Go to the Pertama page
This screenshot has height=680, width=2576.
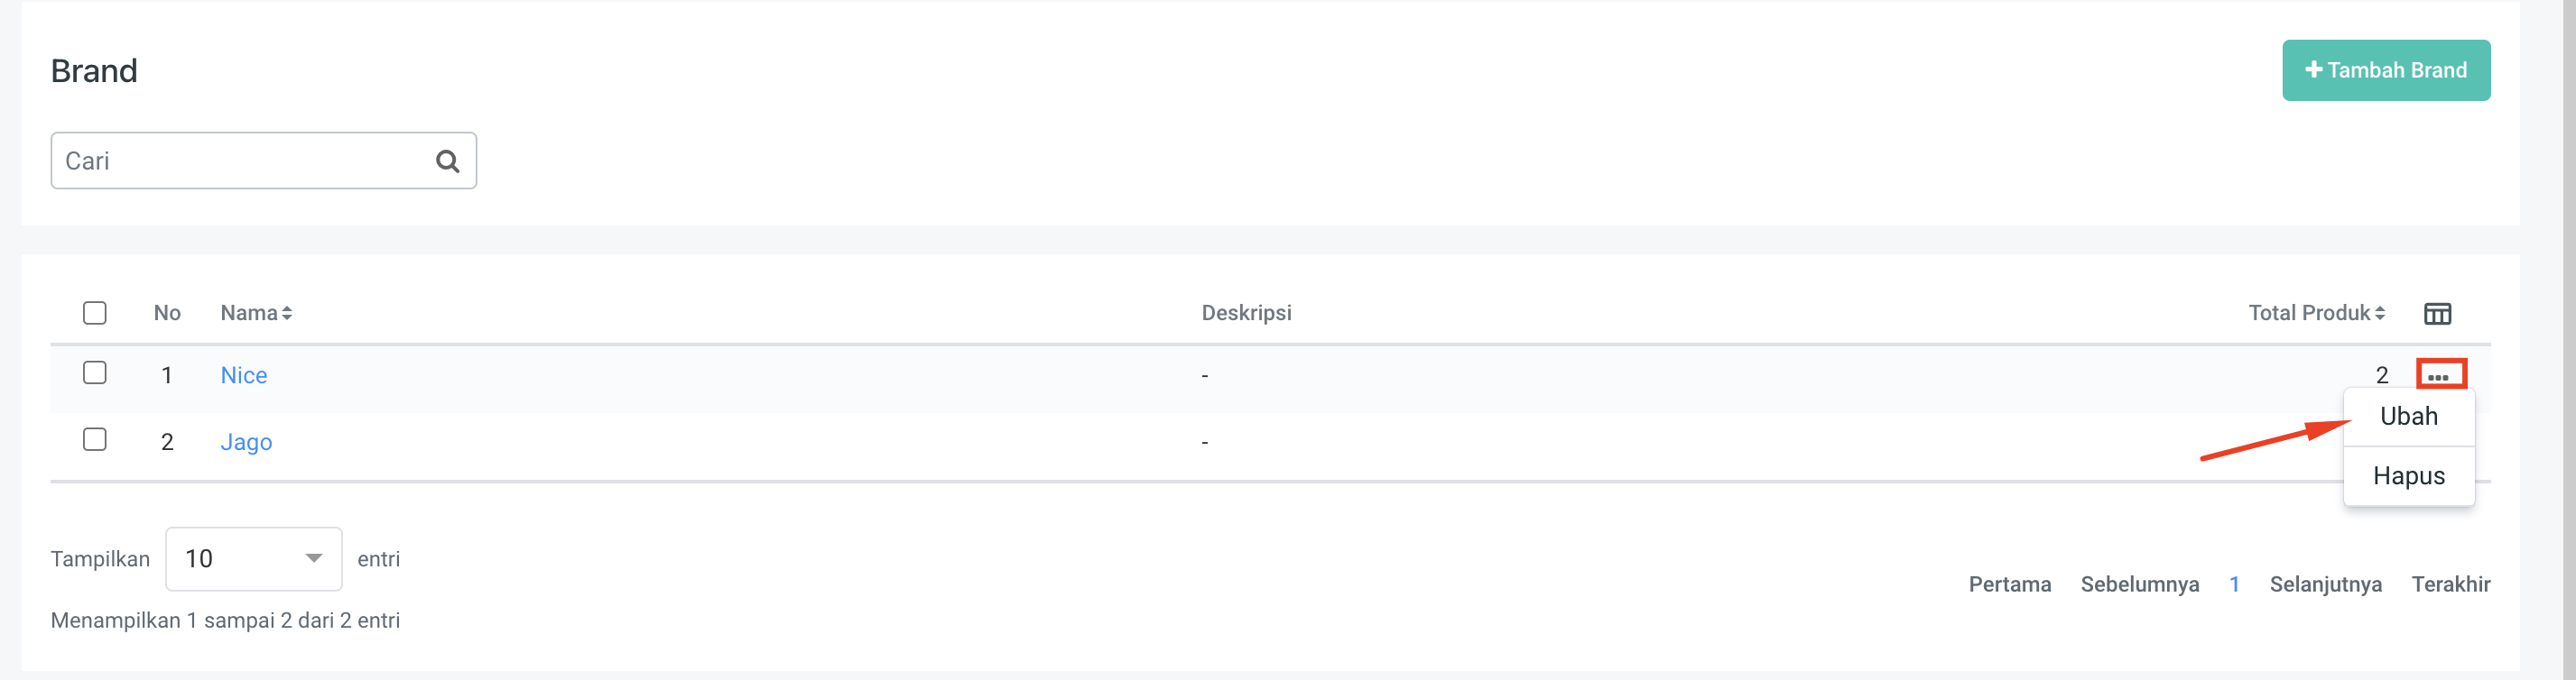[2009, 584]
